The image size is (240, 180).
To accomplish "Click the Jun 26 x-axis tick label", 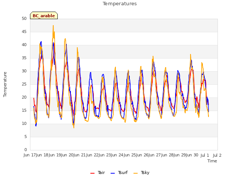I will 143,155.
